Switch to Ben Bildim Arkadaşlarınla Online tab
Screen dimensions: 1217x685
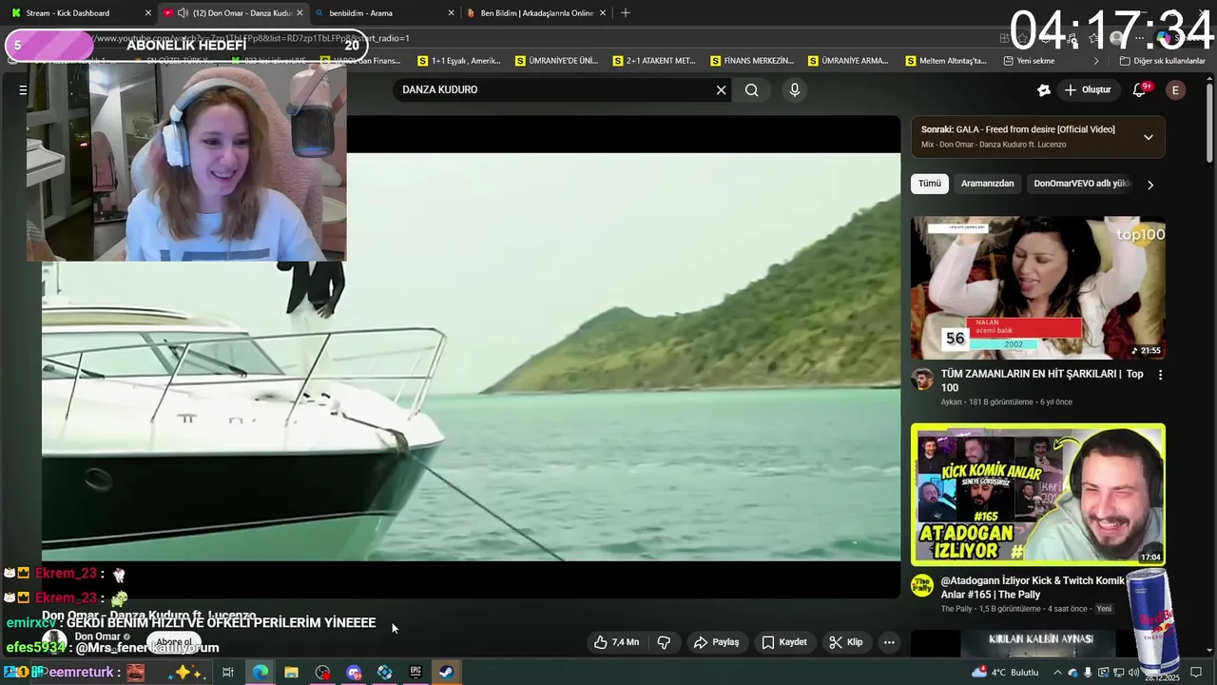pos(536,13)
